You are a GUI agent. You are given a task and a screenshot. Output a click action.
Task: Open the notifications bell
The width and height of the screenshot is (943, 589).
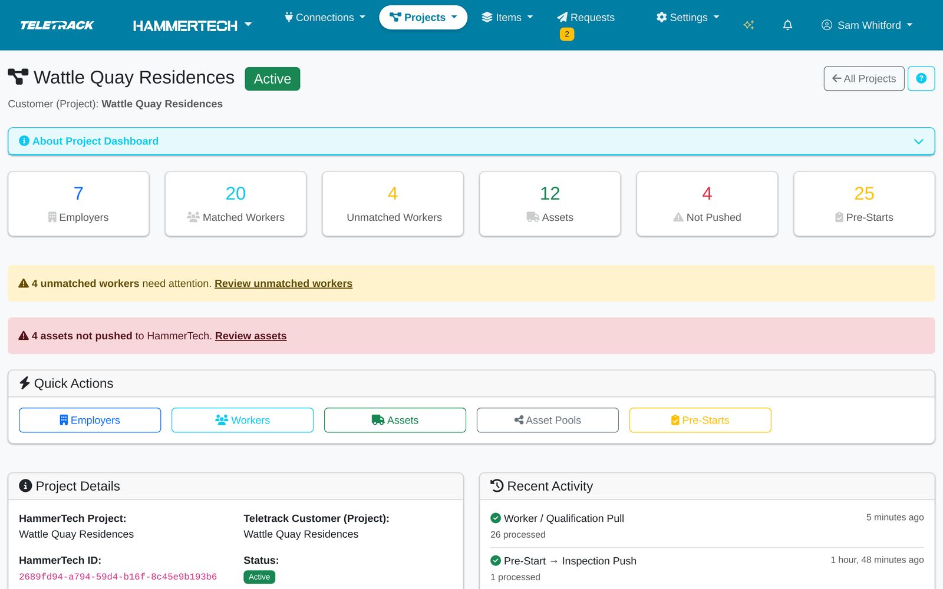pyautogui.click(x=787, y=25)
